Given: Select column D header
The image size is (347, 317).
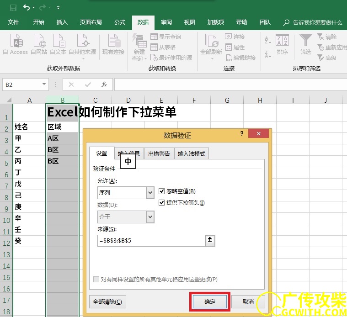Looking at the screenshot, I should click(128, 100).
